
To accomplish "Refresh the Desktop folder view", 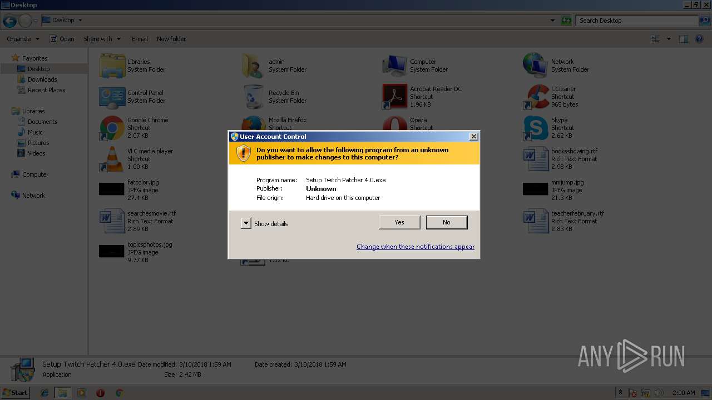I will (566, 21).
